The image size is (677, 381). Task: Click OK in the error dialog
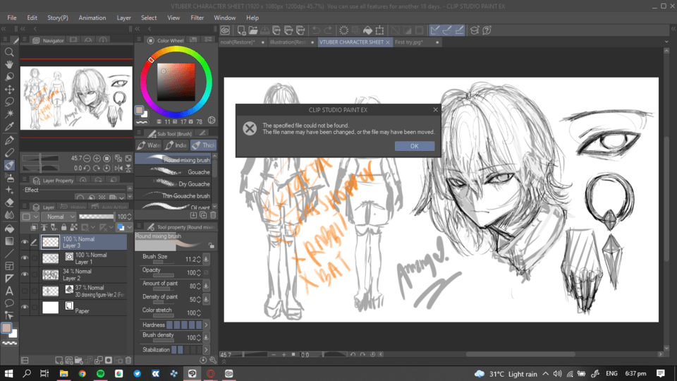[x=414, y=146]
